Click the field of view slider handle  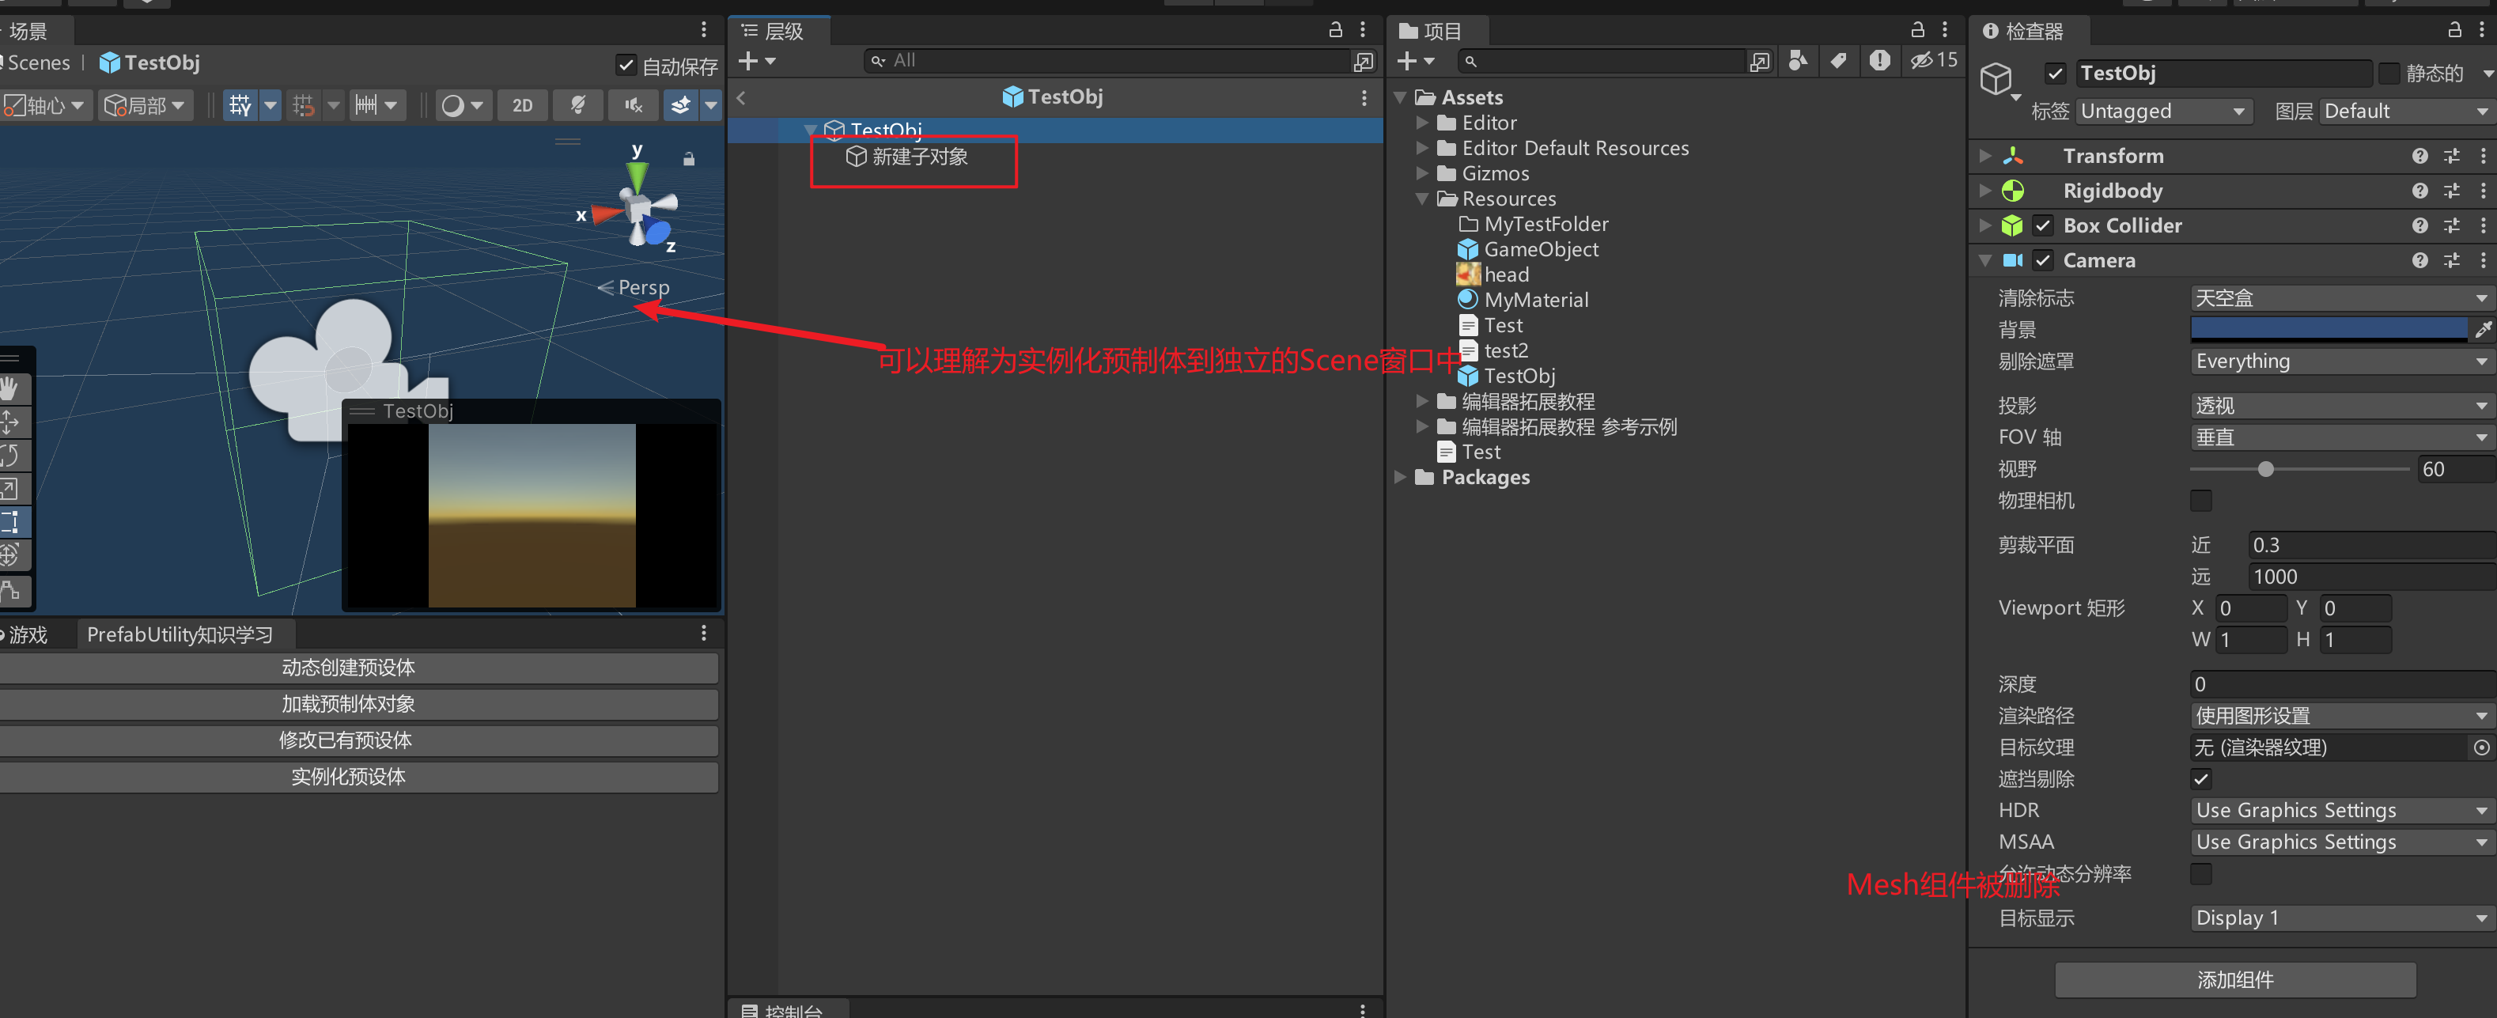(x=2264, y=469)
